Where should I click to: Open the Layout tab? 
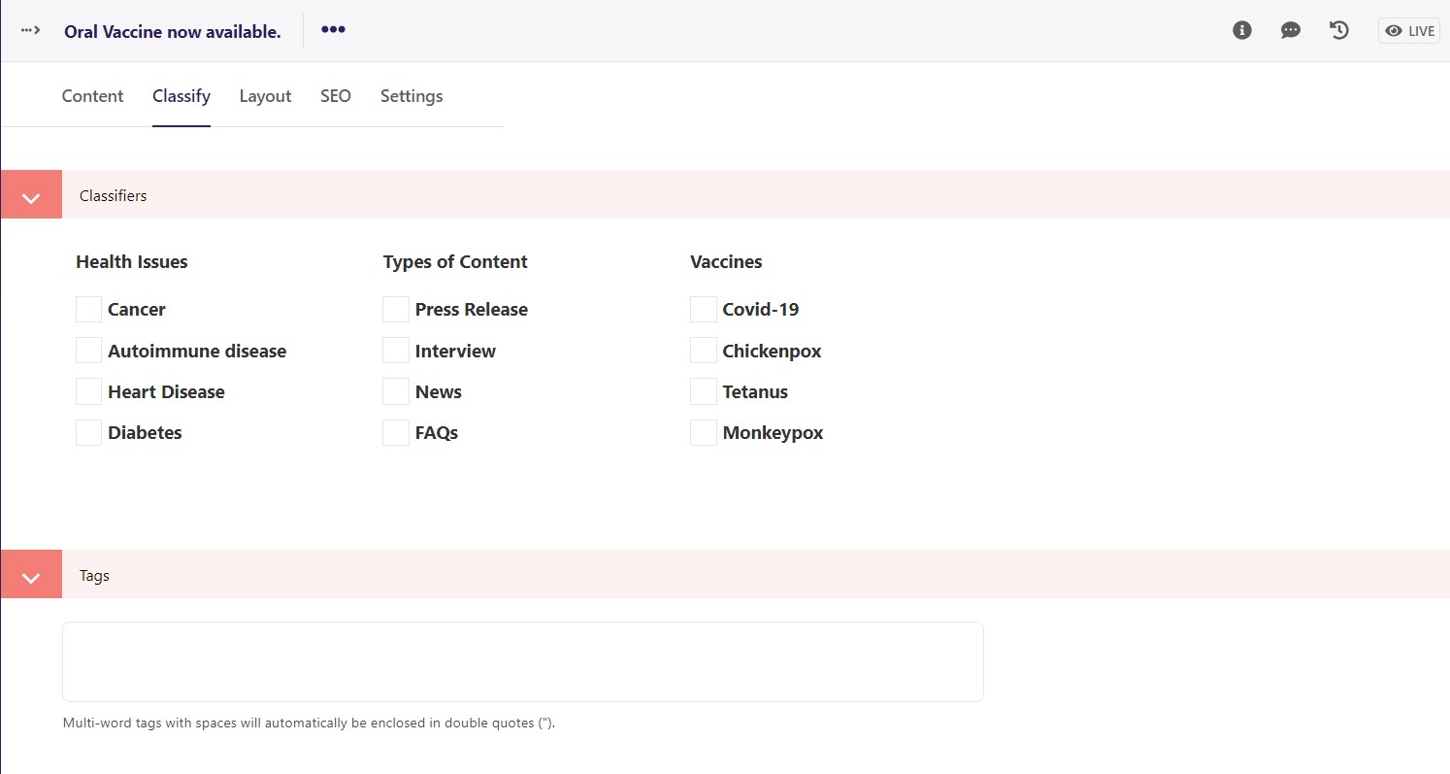point(265,96)
